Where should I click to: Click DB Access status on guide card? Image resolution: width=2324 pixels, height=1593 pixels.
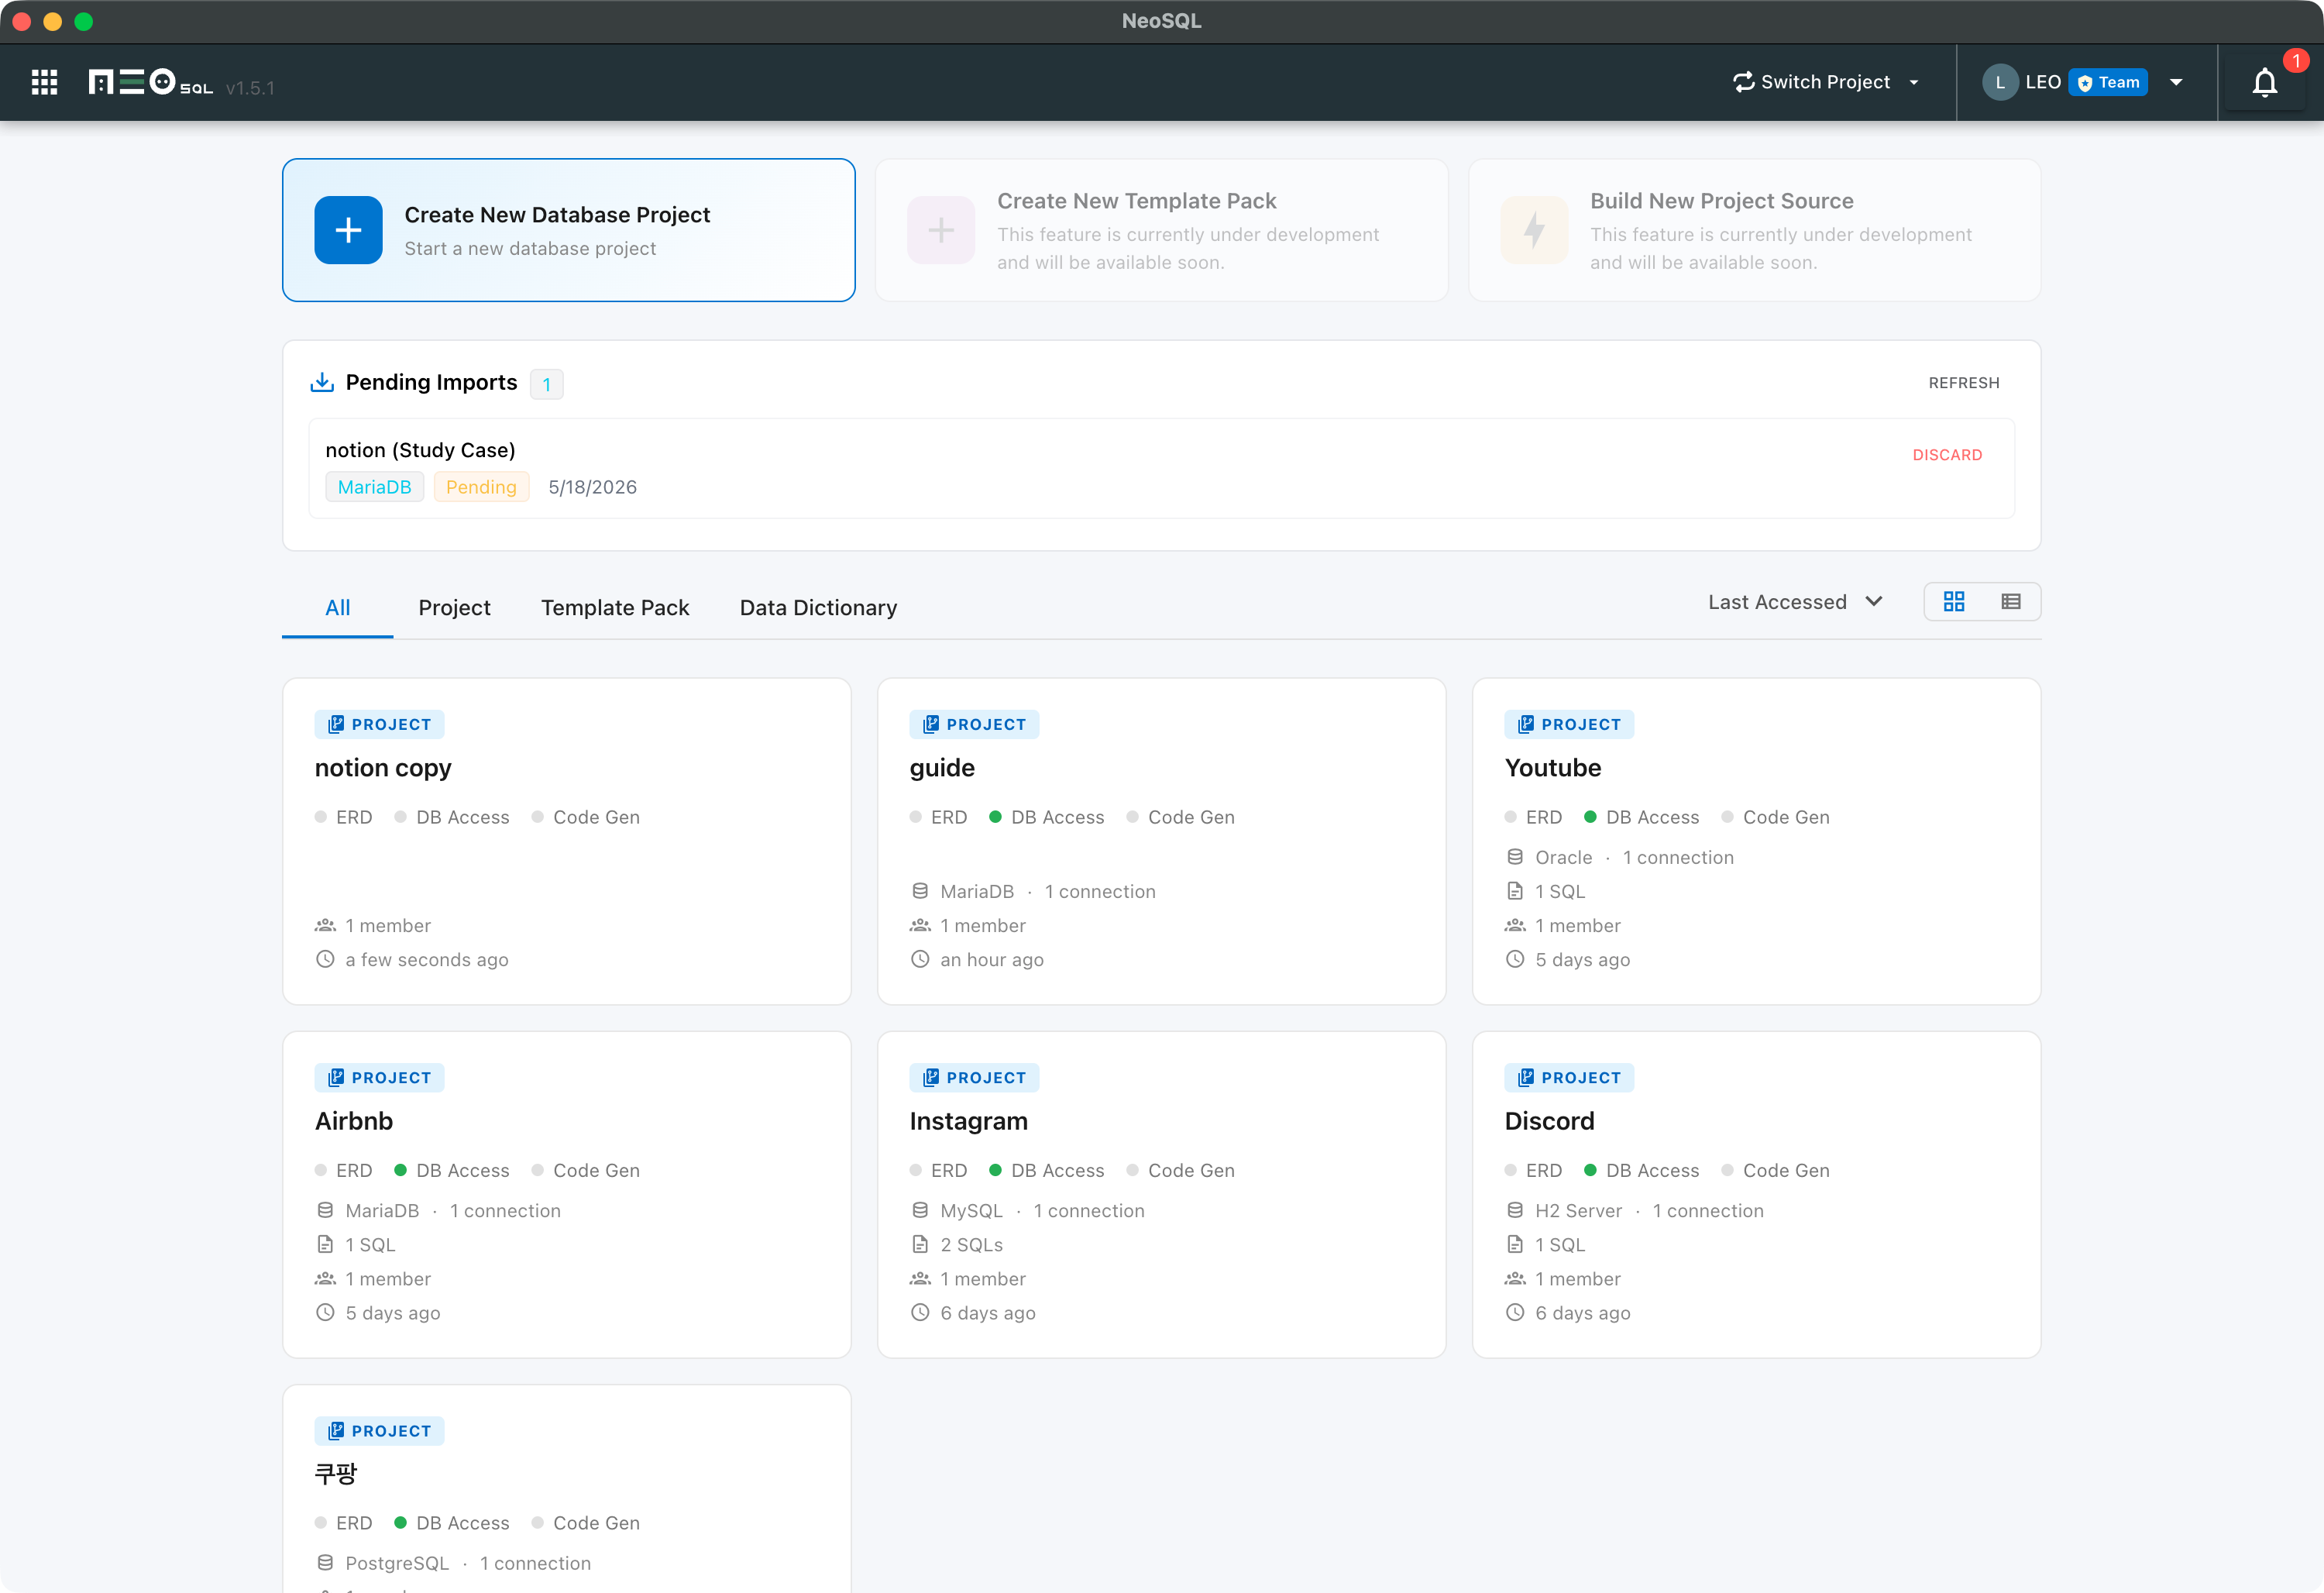[x=1047, y=817]
